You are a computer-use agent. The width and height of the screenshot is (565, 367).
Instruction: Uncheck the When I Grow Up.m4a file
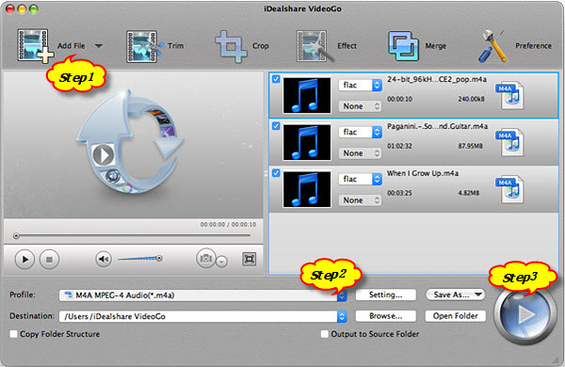(276, 173)
